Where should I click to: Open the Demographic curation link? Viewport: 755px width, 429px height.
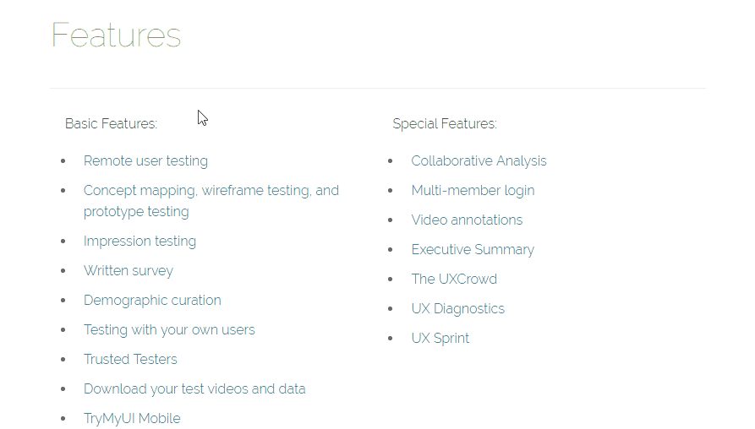[152, 301]
